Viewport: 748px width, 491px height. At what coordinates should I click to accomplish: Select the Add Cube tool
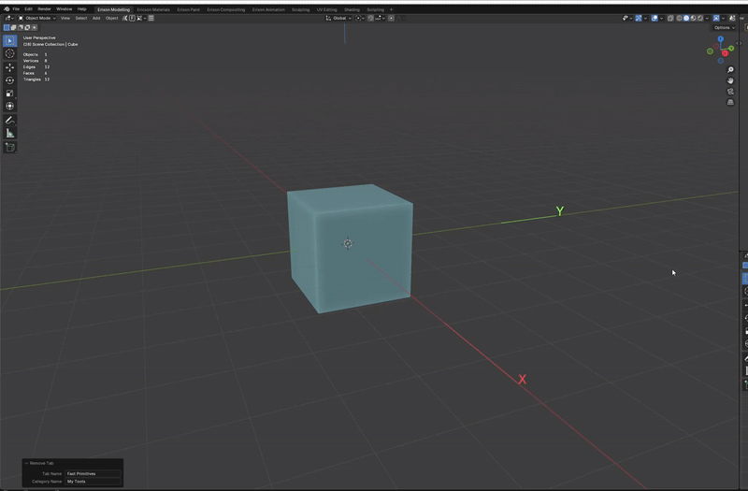(9, 148)
